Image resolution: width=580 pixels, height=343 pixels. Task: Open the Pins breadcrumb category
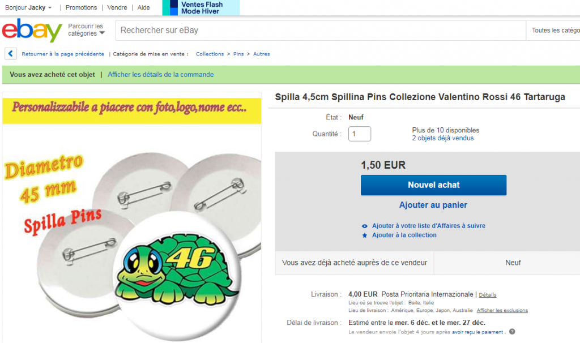(x=238, y=54)
